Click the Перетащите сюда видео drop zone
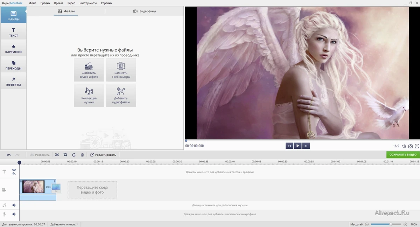The width and height of the screenshot is (420, 227). click(92, 190)
